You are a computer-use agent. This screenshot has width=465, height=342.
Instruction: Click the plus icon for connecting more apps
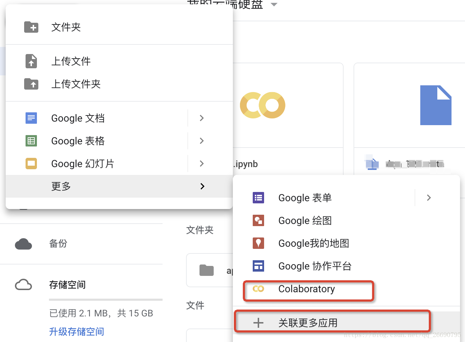pos(258,323)
